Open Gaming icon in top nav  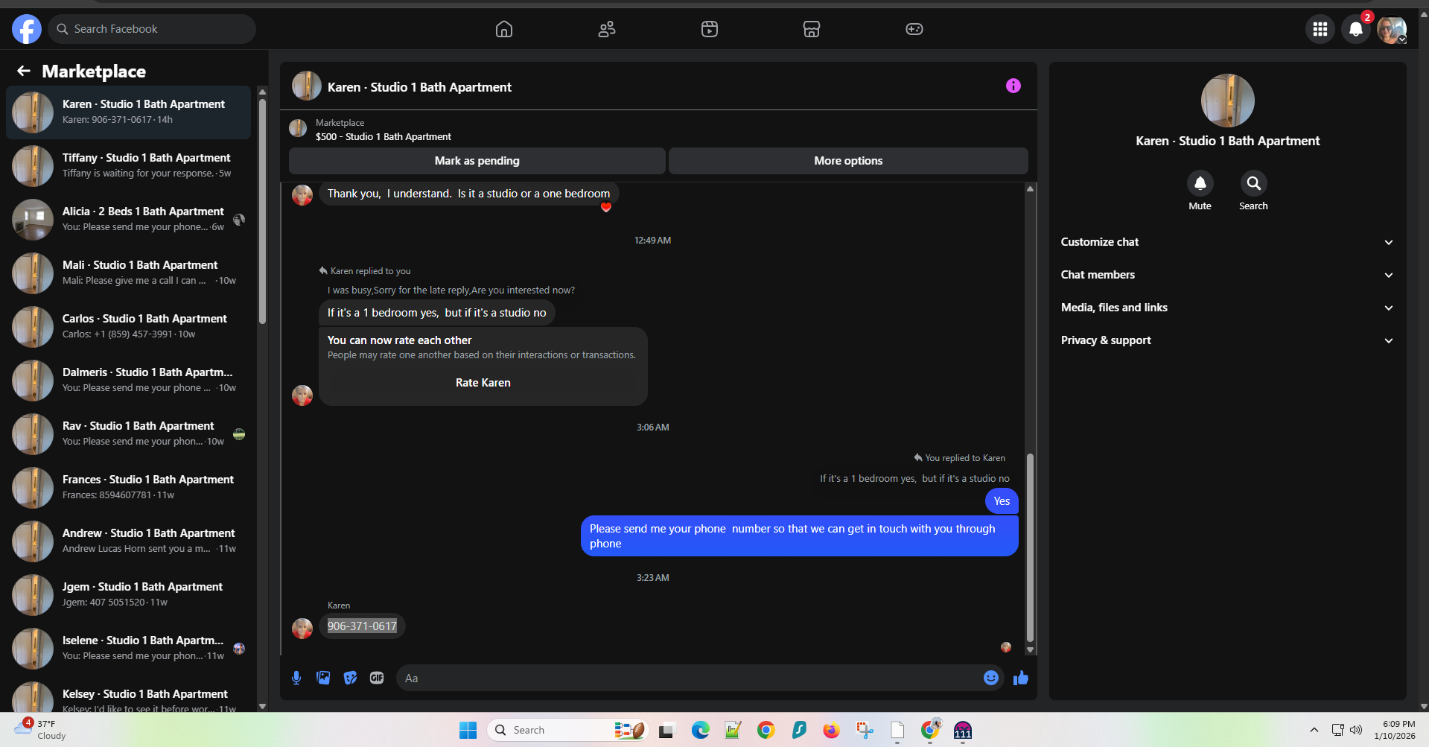coord(914,29)
